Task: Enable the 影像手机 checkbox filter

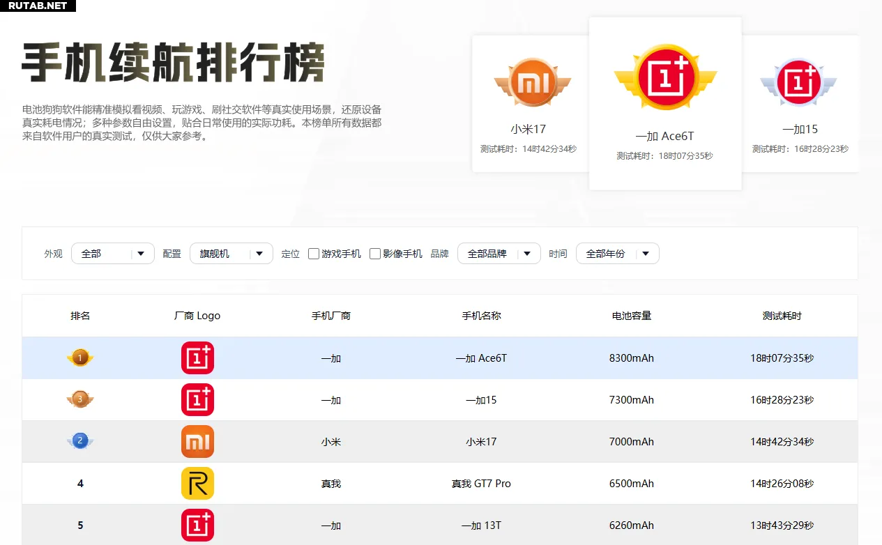Action: (375, 254)
